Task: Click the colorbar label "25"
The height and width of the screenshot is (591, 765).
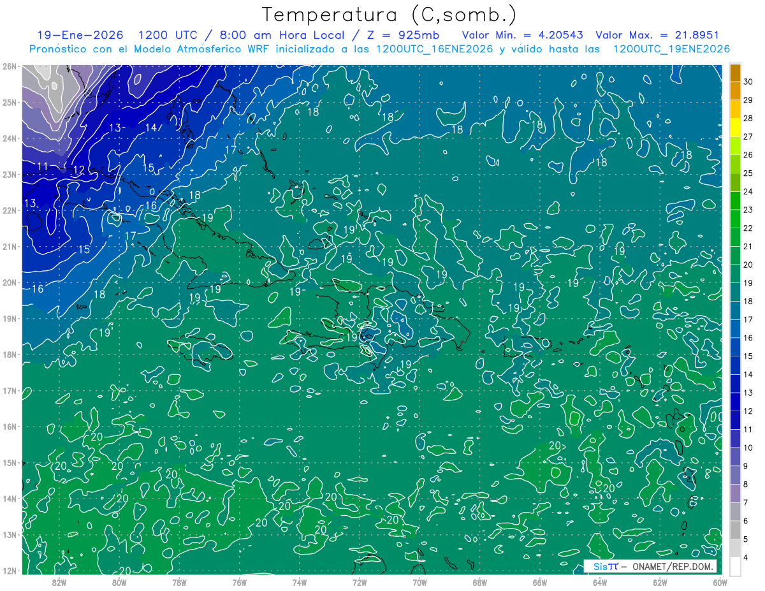Action: (x=748, y=173)
